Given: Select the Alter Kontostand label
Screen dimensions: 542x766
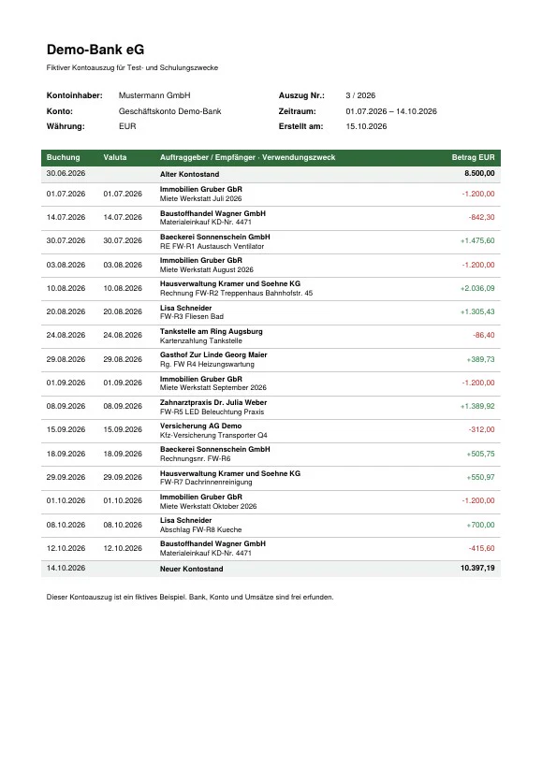Looking at the screenshot, I should pyautogui.click(x=190, y=174).
